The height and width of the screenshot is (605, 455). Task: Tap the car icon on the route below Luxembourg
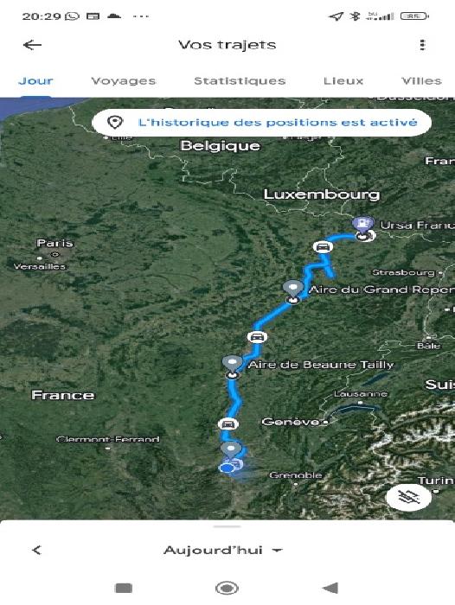click(x=323, y=247)
